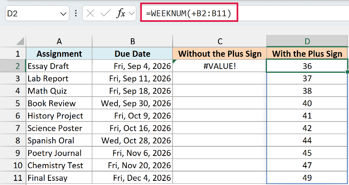Click the Without the Plus Sign header cell
The height and width of the screenshot is (185, 349).
coord(220,53)
